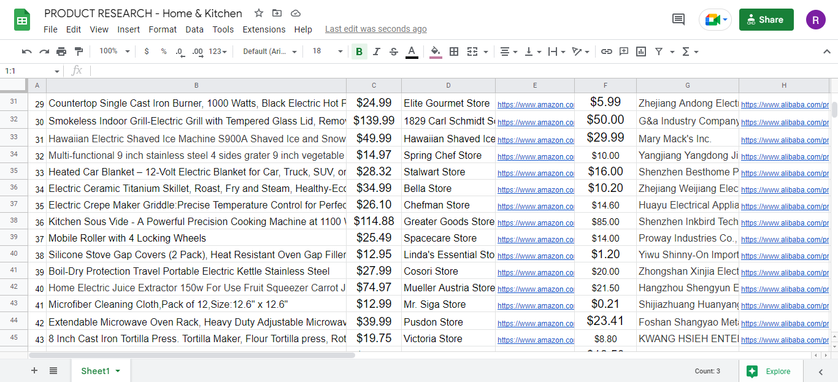The width and height of the screenshot is (838, 382).
Task: Print the spreadsheet via the toolbar icon
Action: 61,52
